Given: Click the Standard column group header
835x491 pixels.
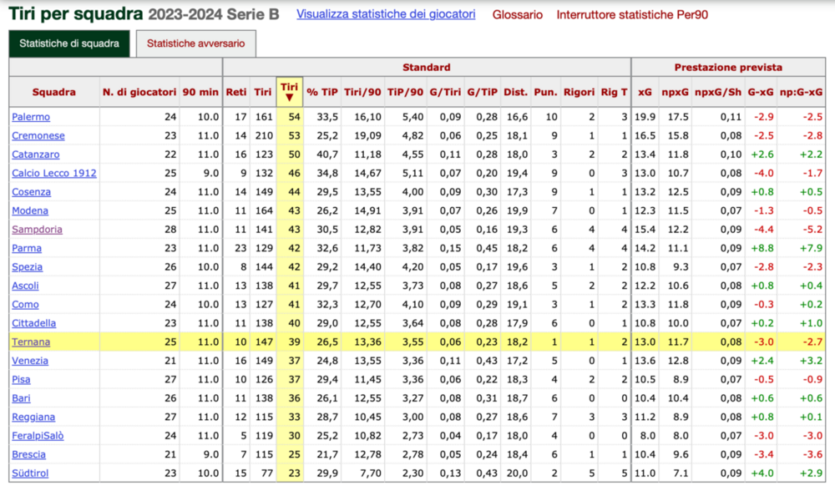Looking at the screenshot, I should (427, 67).
